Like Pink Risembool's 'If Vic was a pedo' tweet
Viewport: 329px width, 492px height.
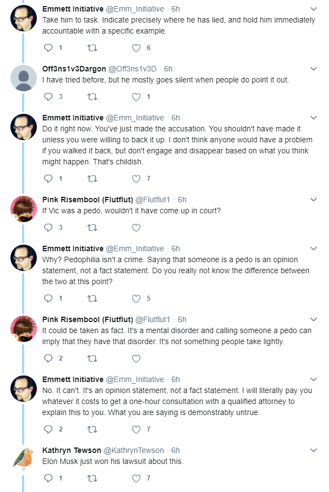pyautogui.click(x=136, y=228)
